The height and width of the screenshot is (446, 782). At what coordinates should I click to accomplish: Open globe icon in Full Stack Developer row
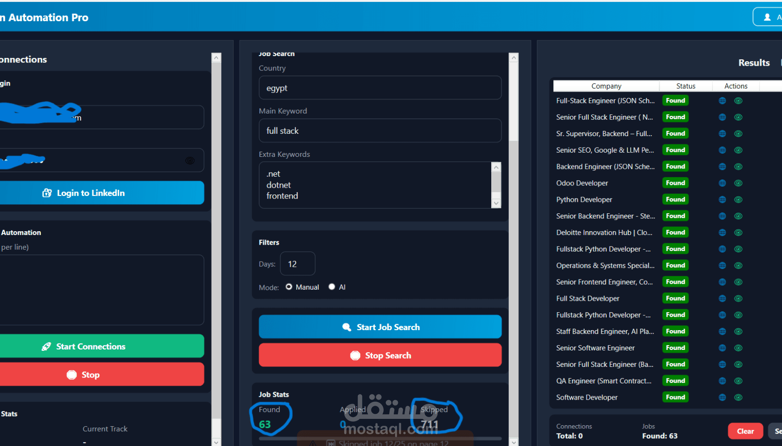(x=722, y=298)
